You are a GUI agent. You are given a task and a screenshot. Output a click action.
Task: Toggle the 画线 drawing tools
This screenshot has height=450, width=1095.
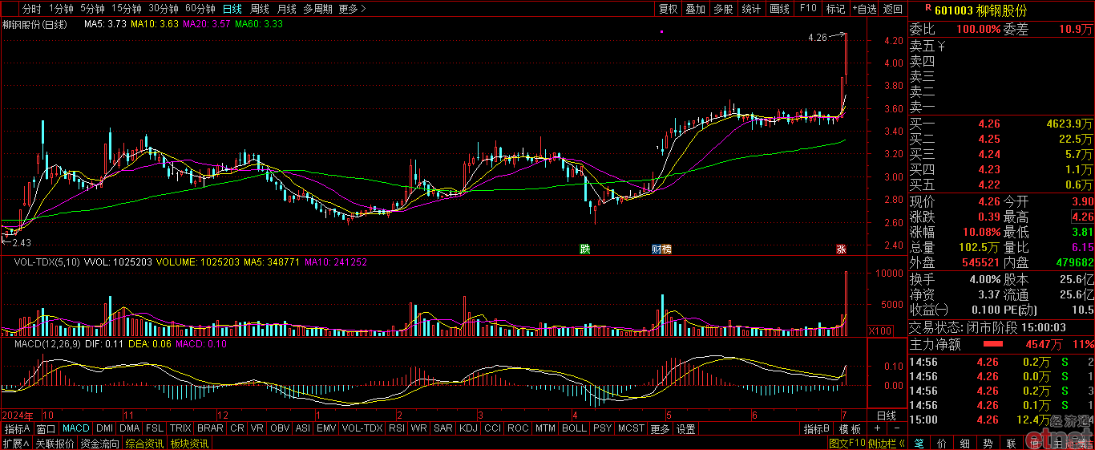pos(779,9)
